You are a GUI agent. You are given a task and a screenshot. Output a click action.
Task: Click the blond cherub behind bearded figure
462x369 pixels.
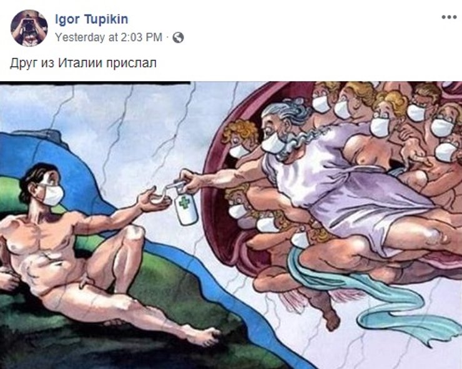point(239,138)
